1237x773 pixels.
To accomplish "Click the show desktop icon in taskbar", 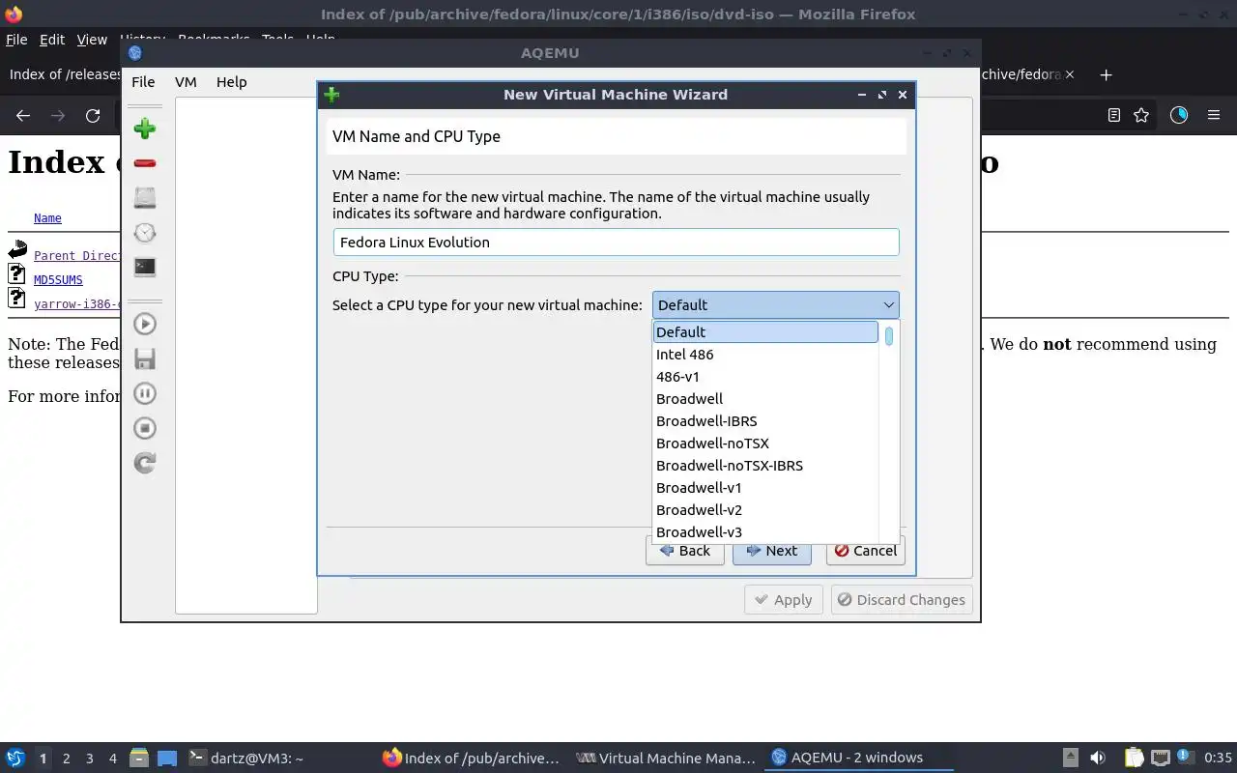I will click(x=167, y=758).
